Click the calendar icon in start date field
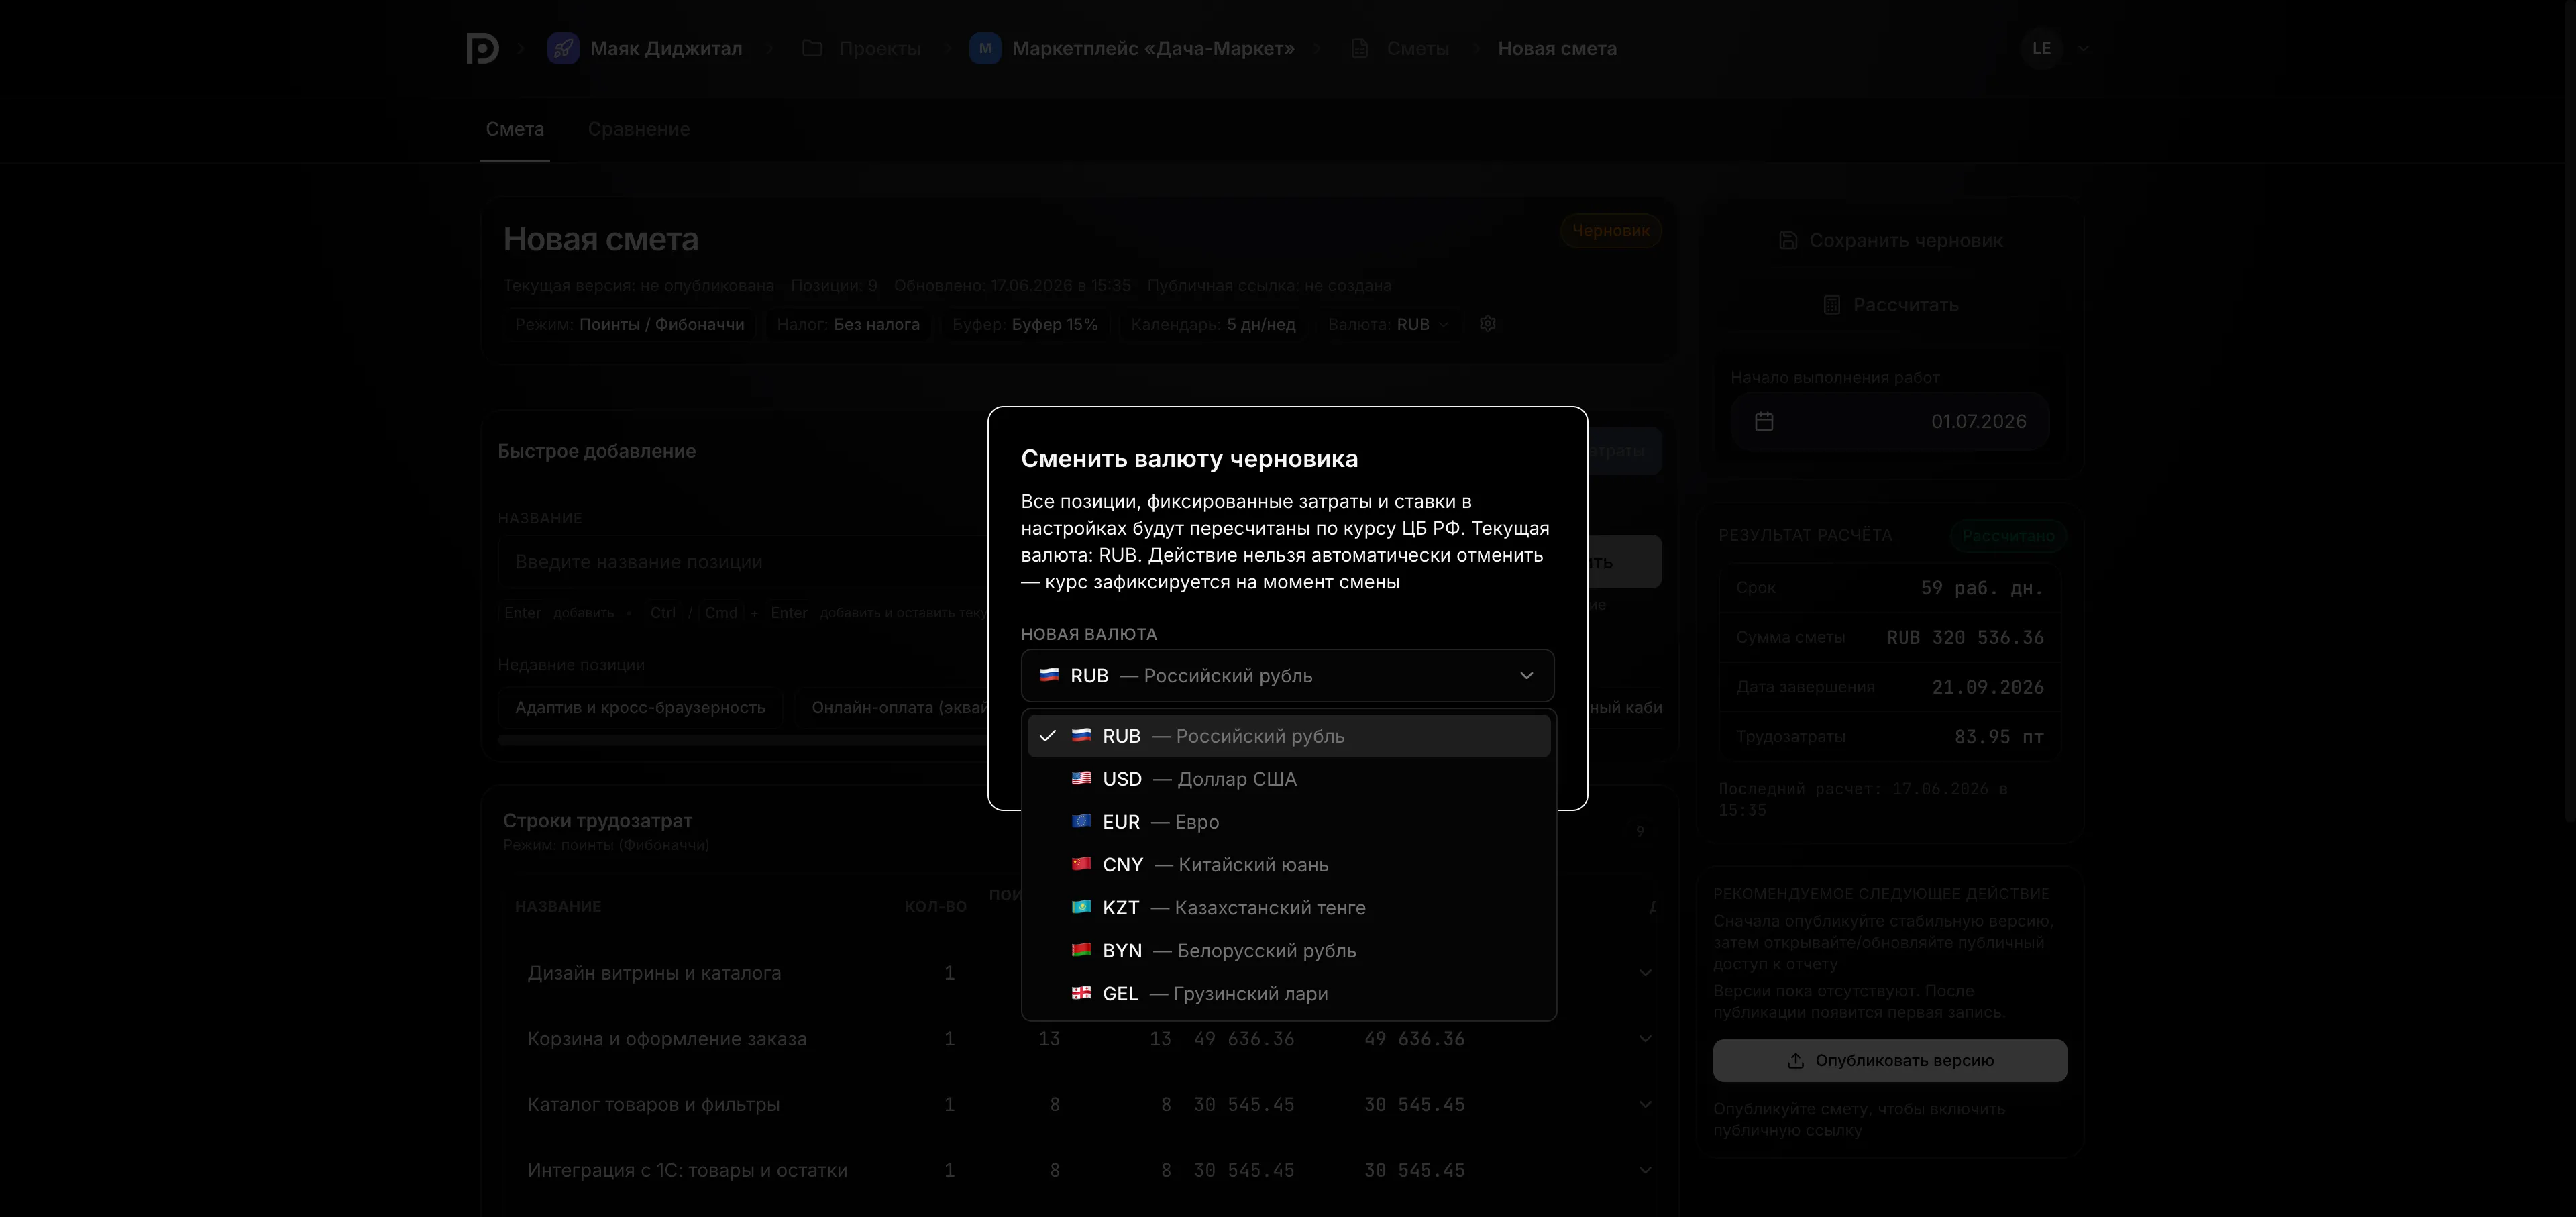2576x1217 pixels. [1764, 422]
